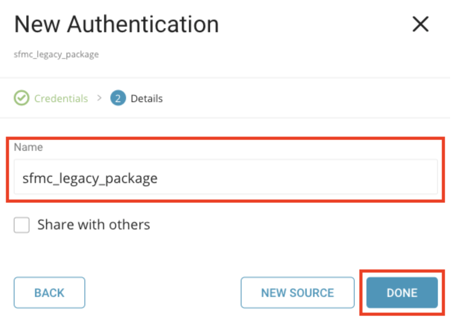454x326 pixels.
Task: Click the word "others" beside the checkbox
Action: click(x=130, y=225)
